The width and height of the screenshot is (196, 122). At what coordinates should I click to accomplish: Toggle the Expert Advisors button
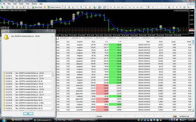(54, 7)
